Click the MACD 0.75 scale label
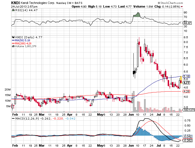 coord(187,120)
